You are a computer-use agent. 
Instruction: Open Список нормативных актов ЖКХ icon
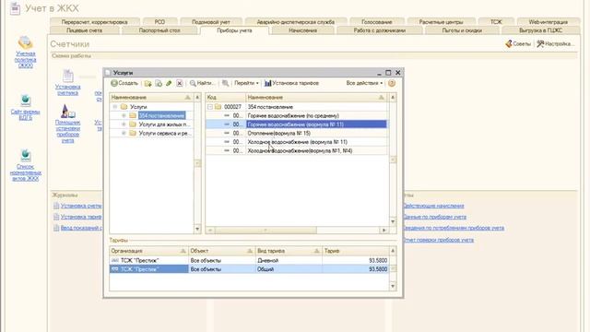coord(25,156)
